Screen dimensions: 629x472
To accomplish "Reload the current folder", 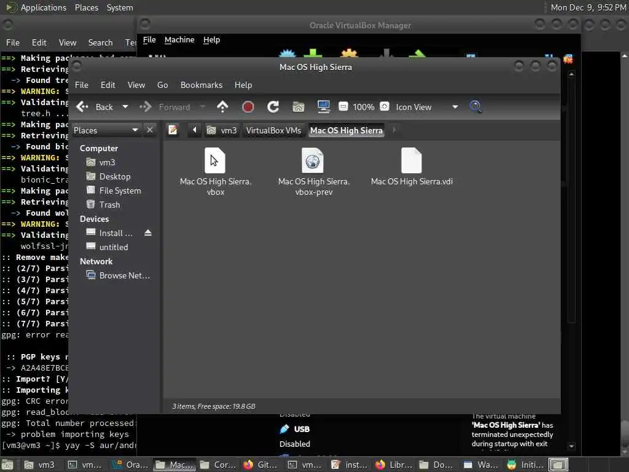I will tap(273, 107).
